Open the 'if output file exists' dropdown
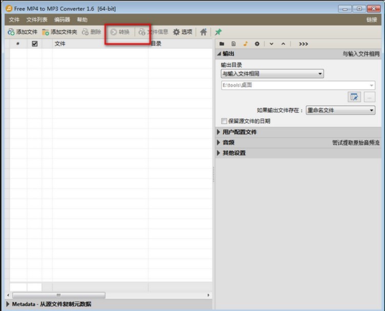385x311 pixels. pos(340,110)
